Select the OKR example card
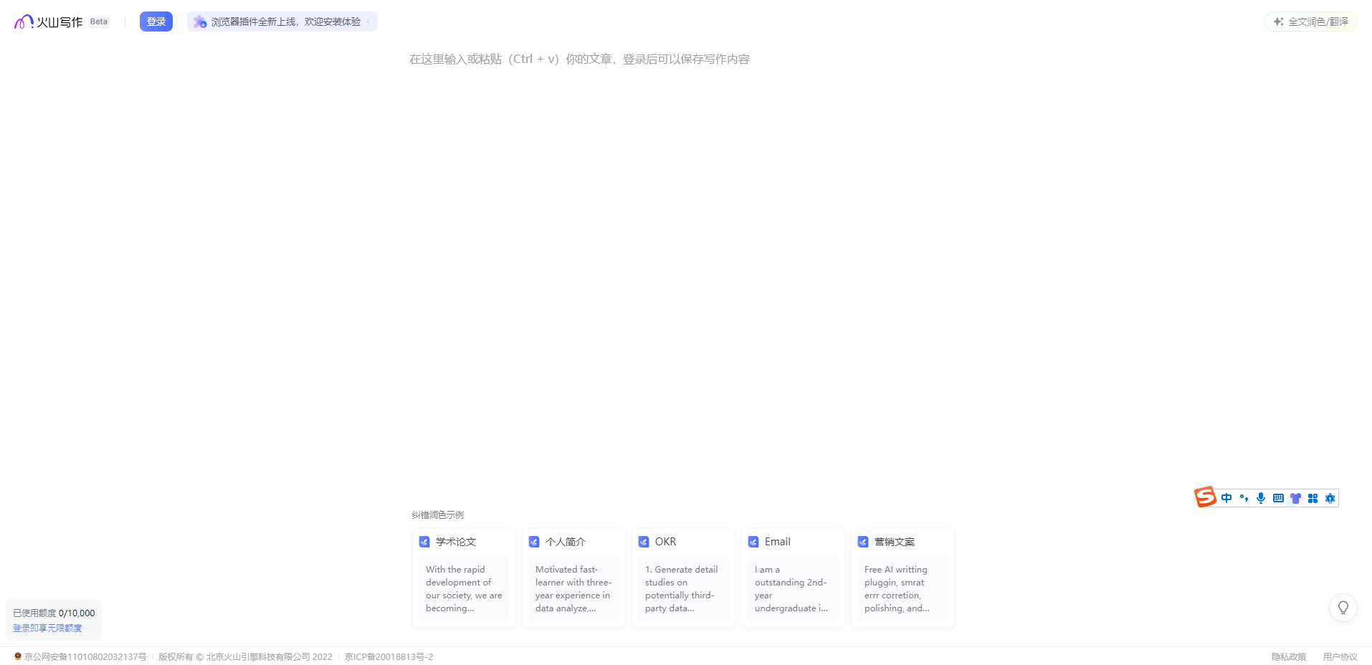Screen dimensions: 1372x665 (683, 578)
